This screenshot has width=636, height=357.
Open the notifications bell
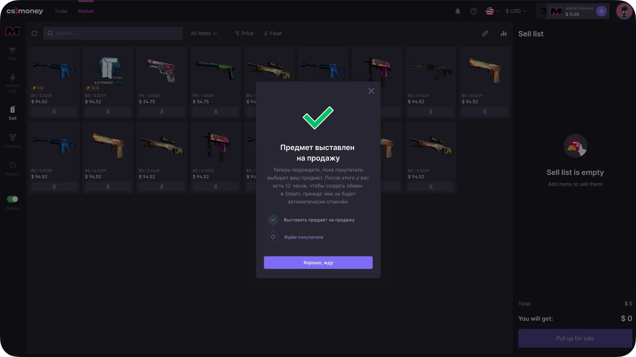tap(458, 11)
